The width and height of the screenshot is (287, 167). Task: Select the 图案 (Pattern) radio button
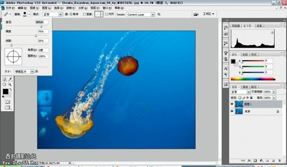84,14
